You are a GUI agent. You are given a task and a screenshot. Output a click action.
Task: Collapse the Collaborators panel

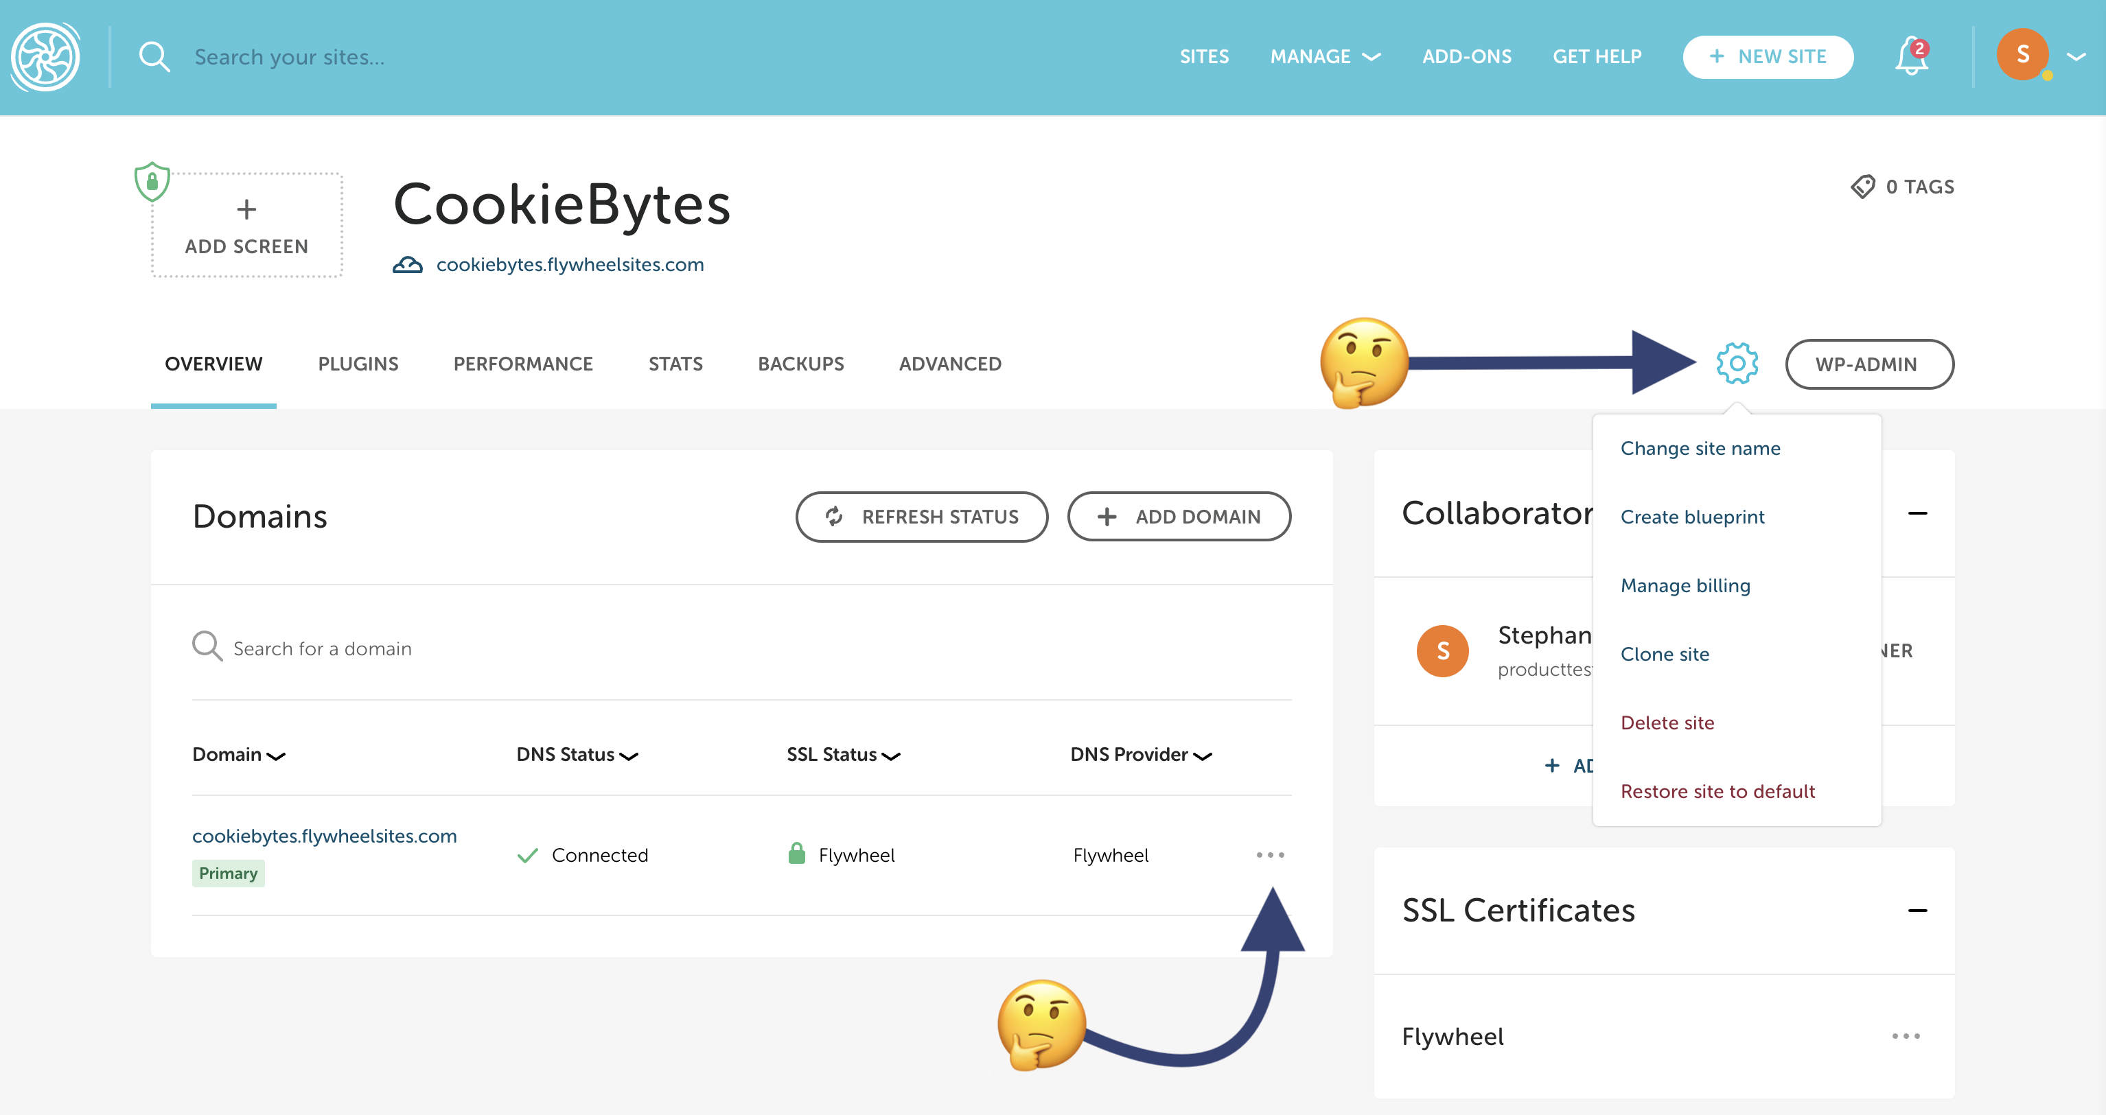(x=1917, y=513)
